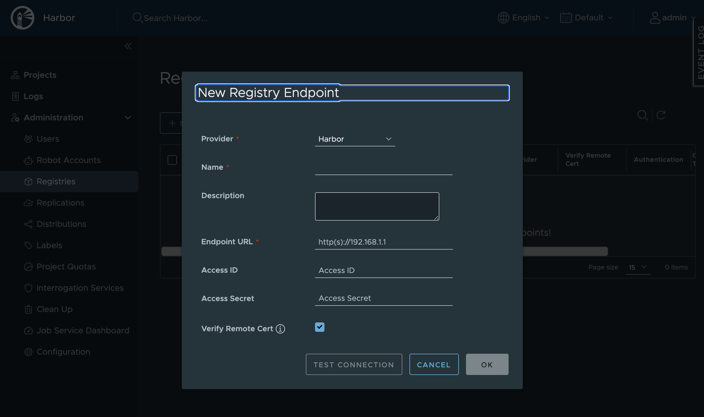The height and width of the screenshot is (417, 704).
Task: Click the search magnifier icon above table
Action: (x=642, y=115)
